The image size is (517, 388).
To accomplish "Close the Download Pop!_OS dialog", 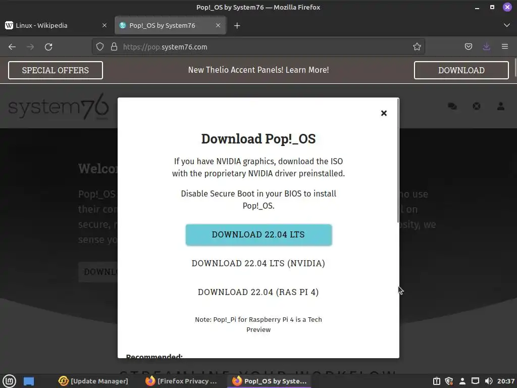I will tap(384, 113).
